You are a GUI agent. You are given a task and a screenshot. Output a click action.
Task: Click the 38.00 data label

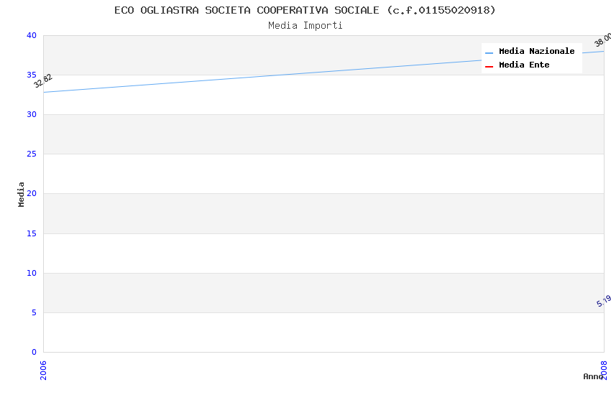click(x=602, y=40)
